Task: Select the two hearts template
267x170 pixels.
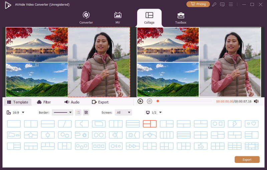Action: [252, 124]
